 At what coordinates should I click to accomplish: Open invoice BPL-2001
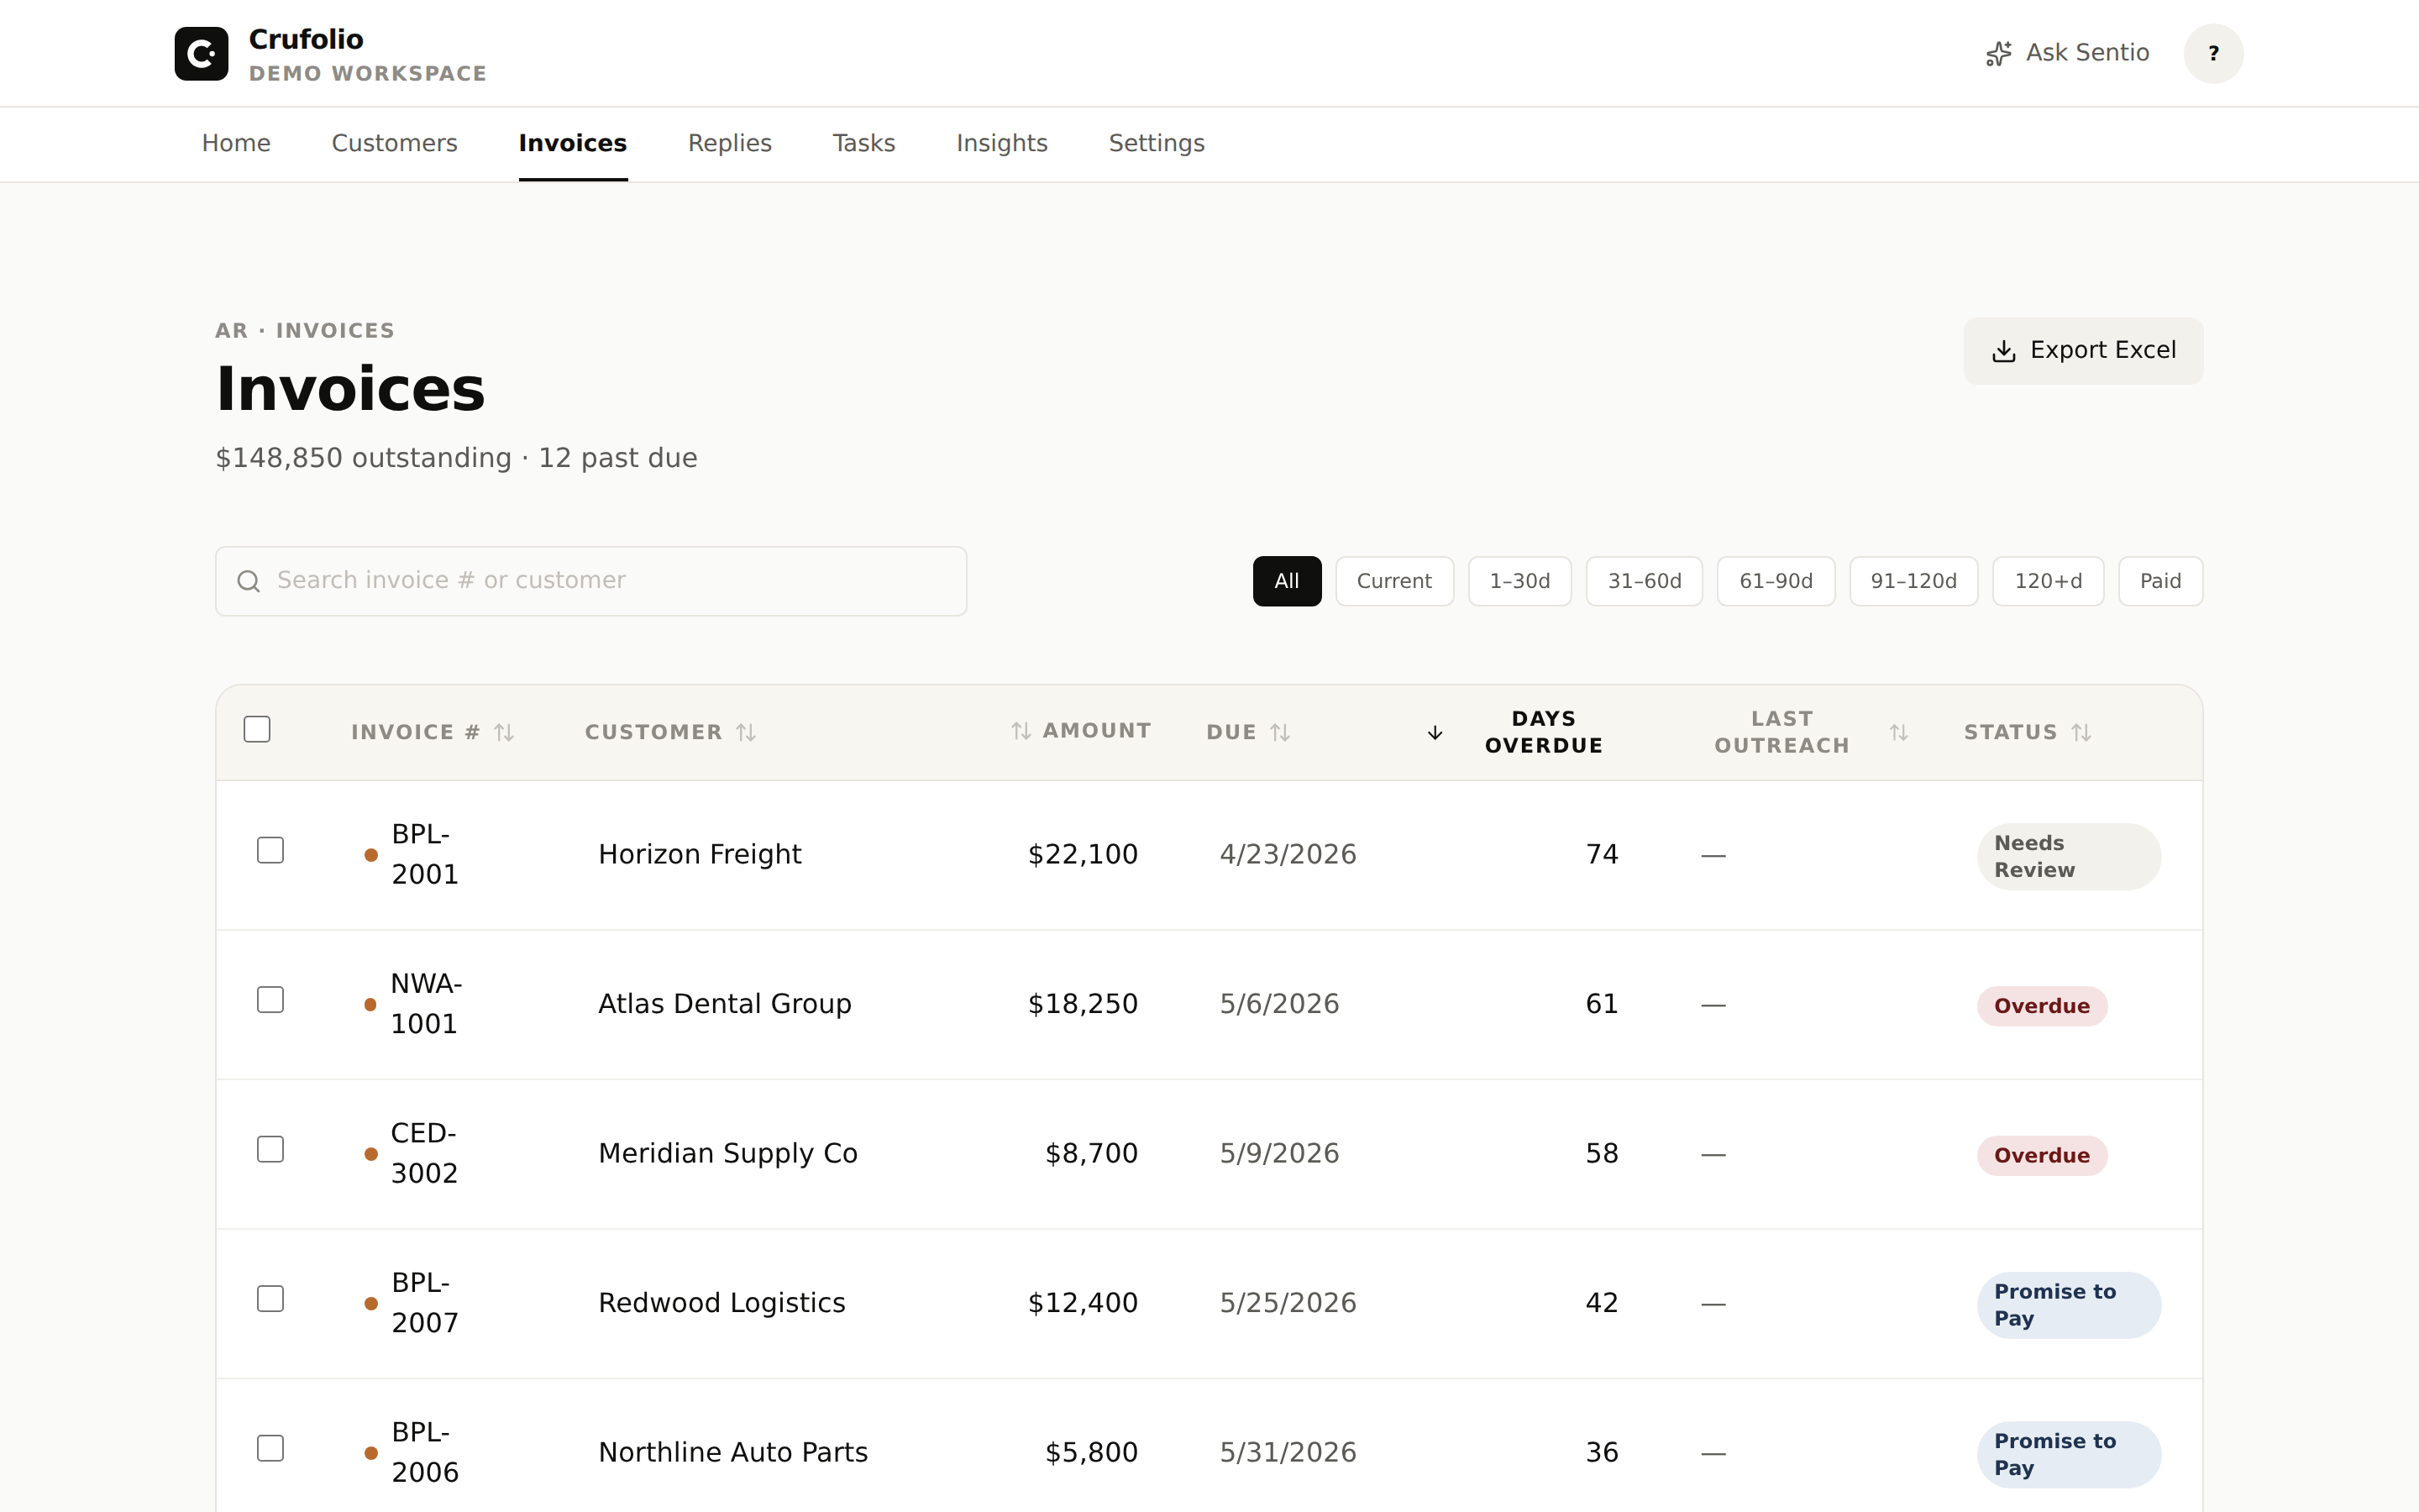pos(425,854)
